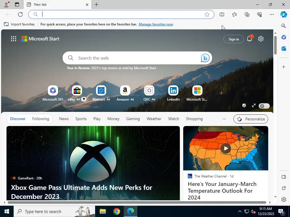Image resolution: width=290 pixels, height=217 pixels.
Task: Open link in new window sidebar icon
Action: point(284,188)
